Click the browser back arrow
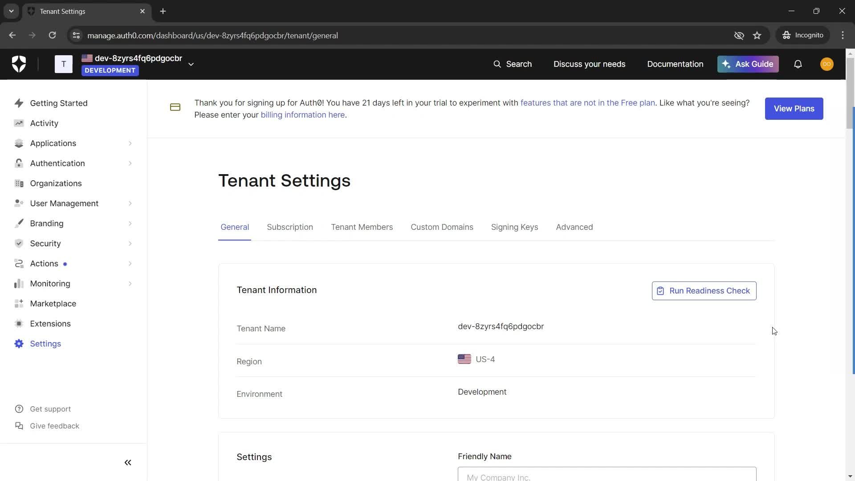Viewport: 855px width, 481px height. (12, 35)
